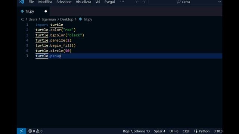Image resolution: width=239 pixels, height=134 pixels.
Task: Select the fill.py editor tab
Action: tap(33, 12)
